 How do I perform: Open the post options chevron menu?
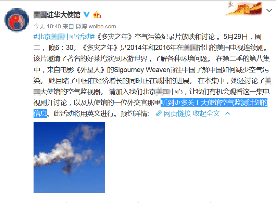pyautogui.click(x=269, y=11)
